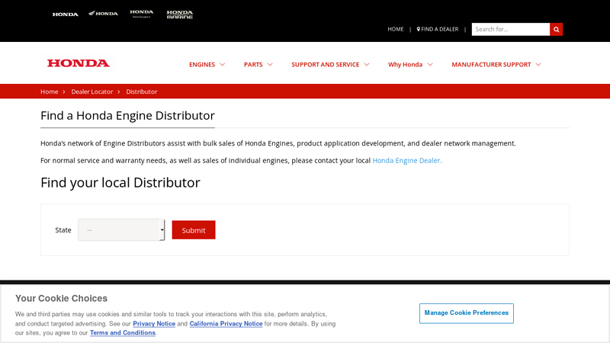Open the State dropdown

(x=121, y=230)
